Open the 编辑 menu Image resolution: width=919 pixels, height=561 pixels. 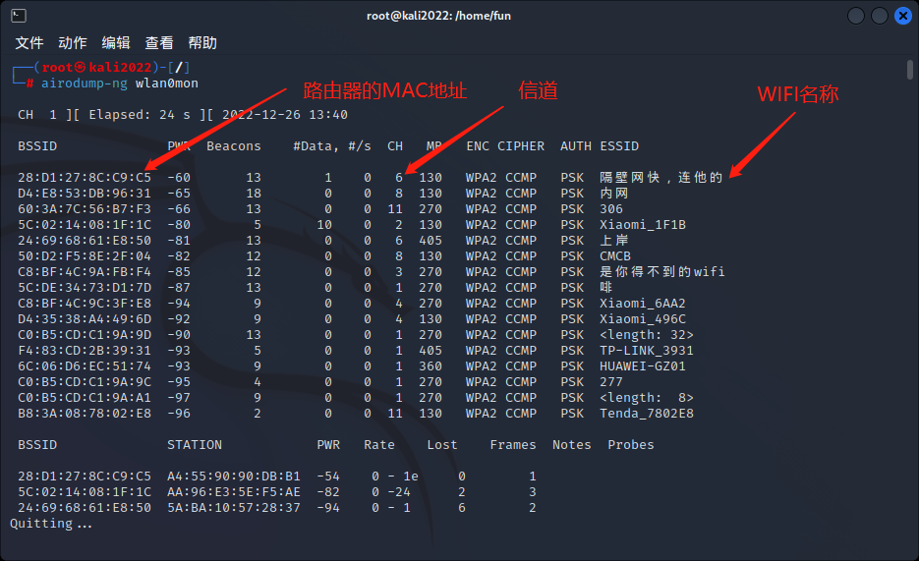116,43
